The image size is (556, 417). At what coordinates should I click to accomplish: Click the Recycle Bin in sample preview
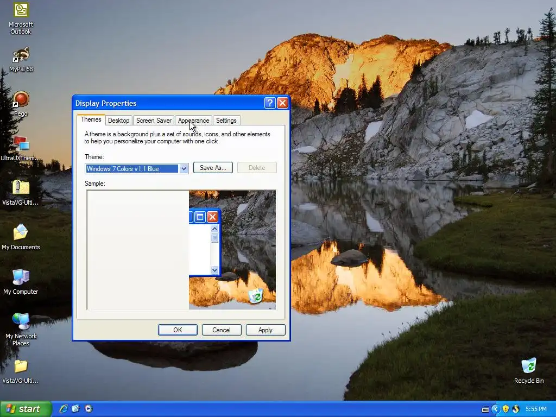point(256,295)
